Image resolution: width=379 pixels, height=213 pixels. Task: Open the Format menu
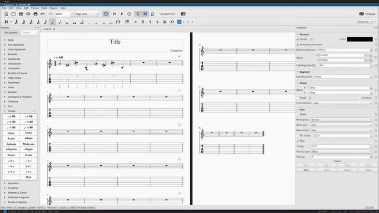point(34,8)
